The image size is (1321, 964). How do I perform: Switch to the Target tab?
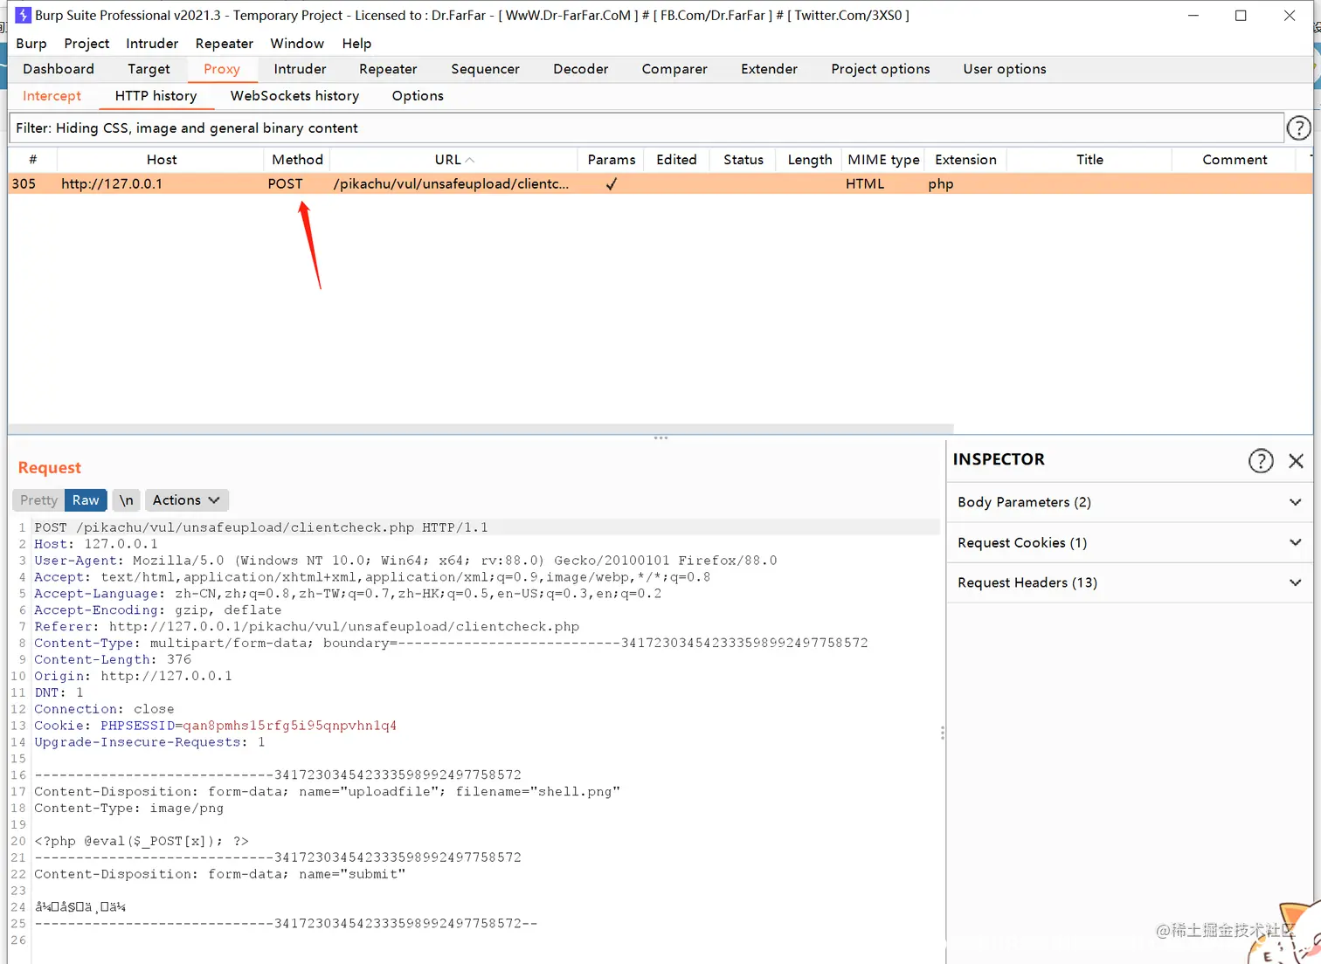[x=149, y=69]
